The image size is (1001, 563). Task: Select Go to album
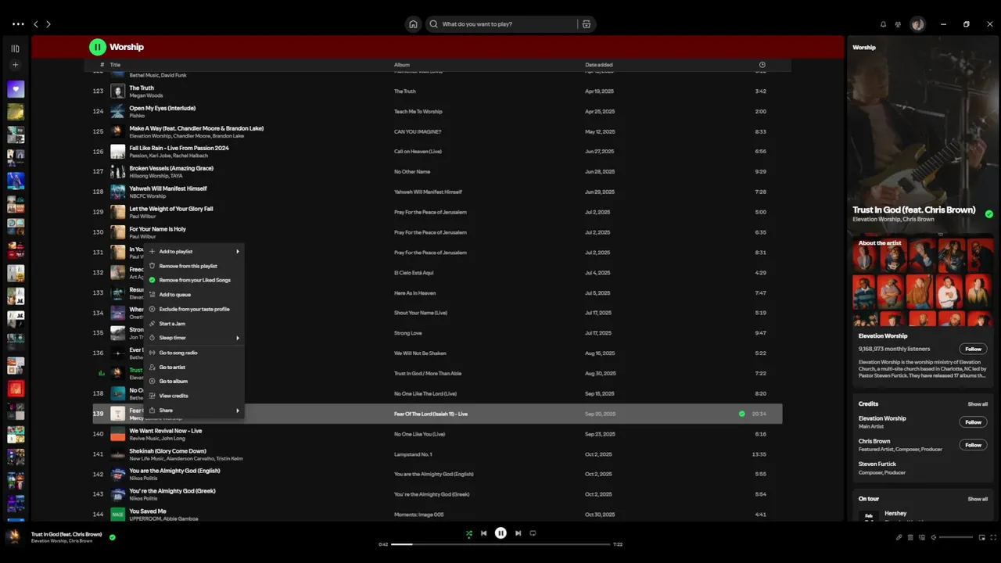(194, 381)
